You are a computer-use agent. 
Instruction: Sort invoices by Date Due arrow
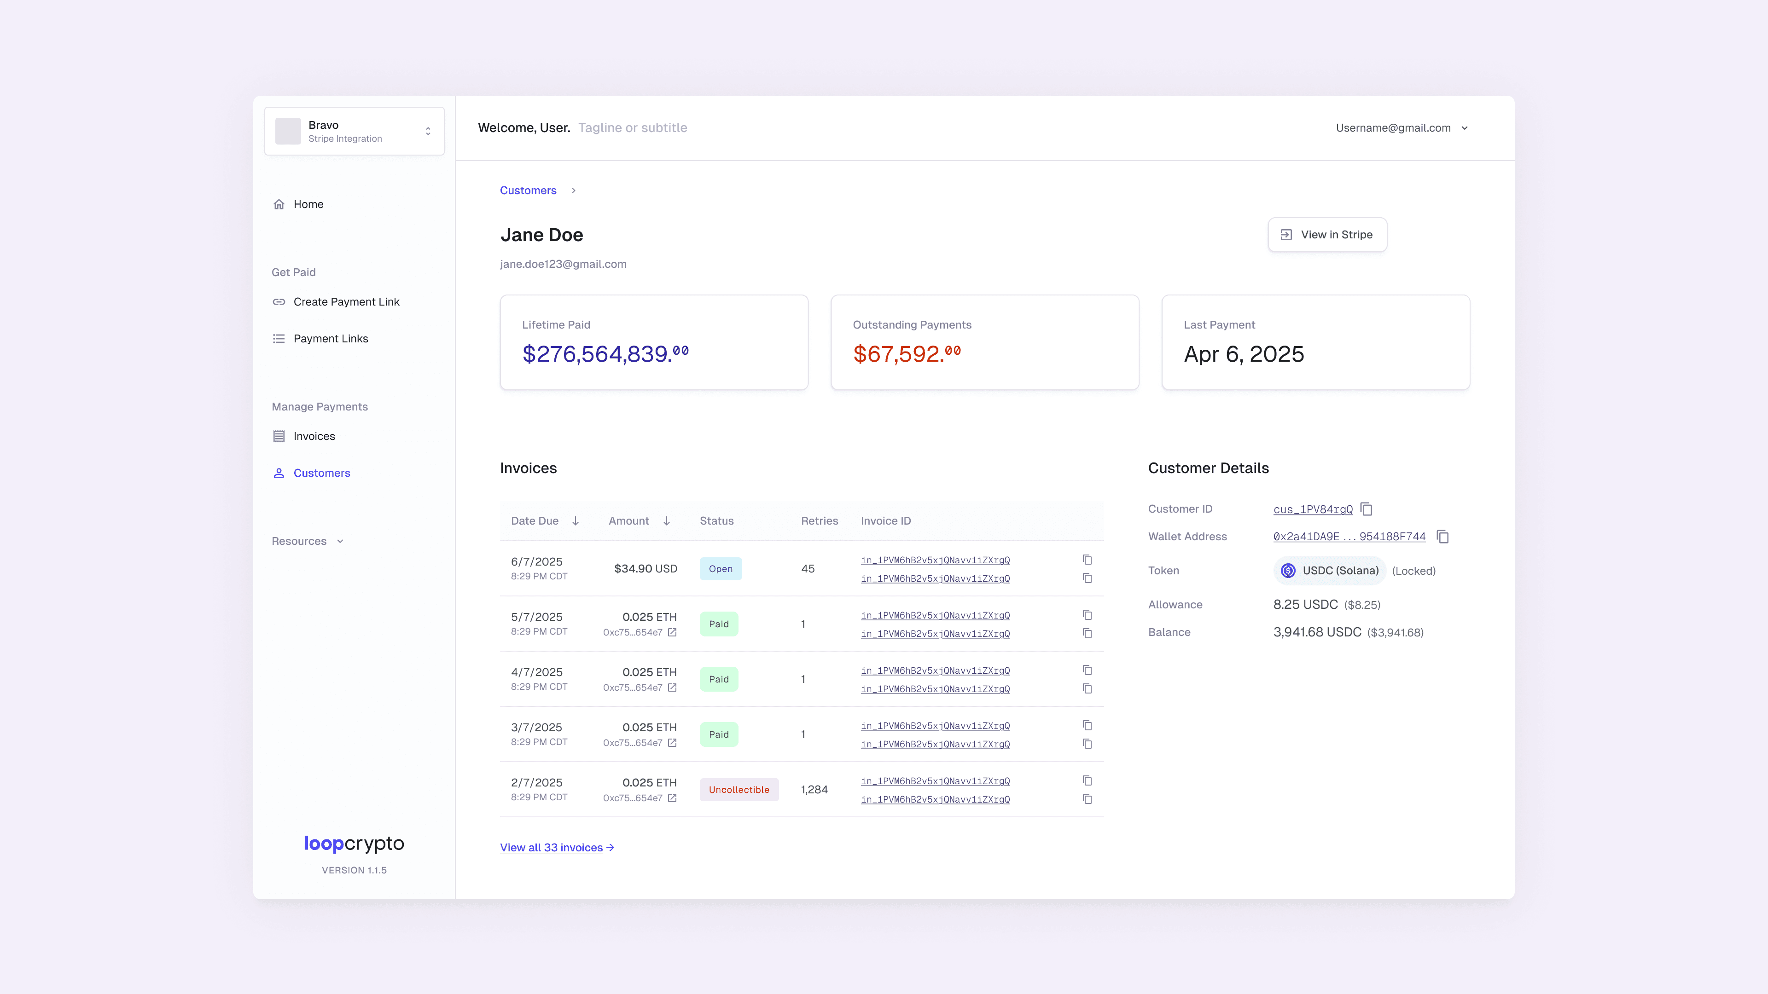[576, 521]
